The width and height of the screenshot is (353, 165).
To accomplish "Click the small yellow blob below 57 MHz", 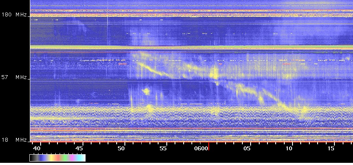I will tap(146, 91).
